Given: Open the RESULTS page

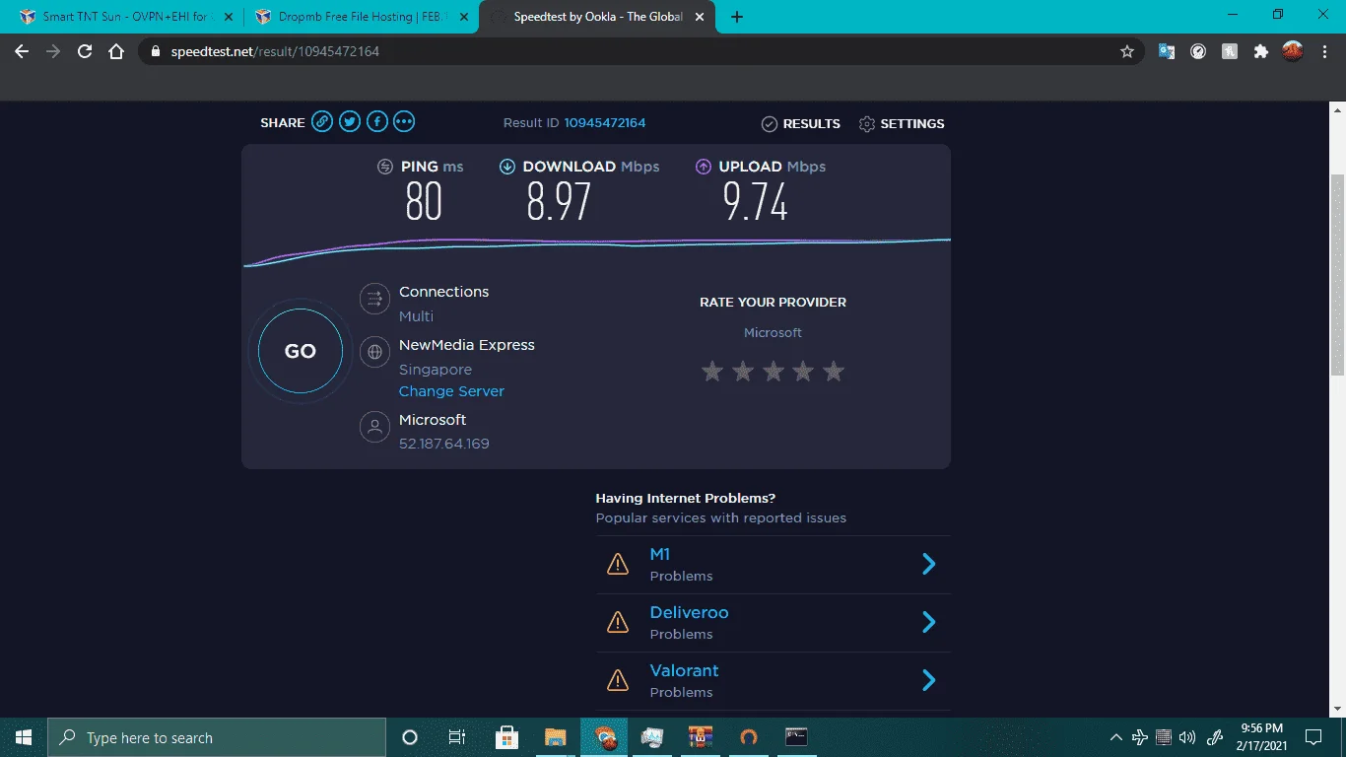Looking at the screenshot, I should 801,124.
